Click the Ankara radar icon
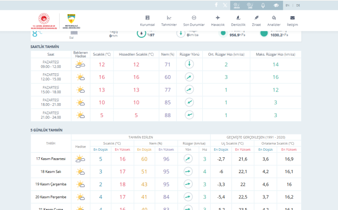The height and width of the screenshot is (210, 338). (237, 5)
